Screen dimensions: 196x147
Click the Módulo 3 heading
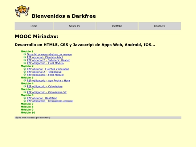click(27, 78)
